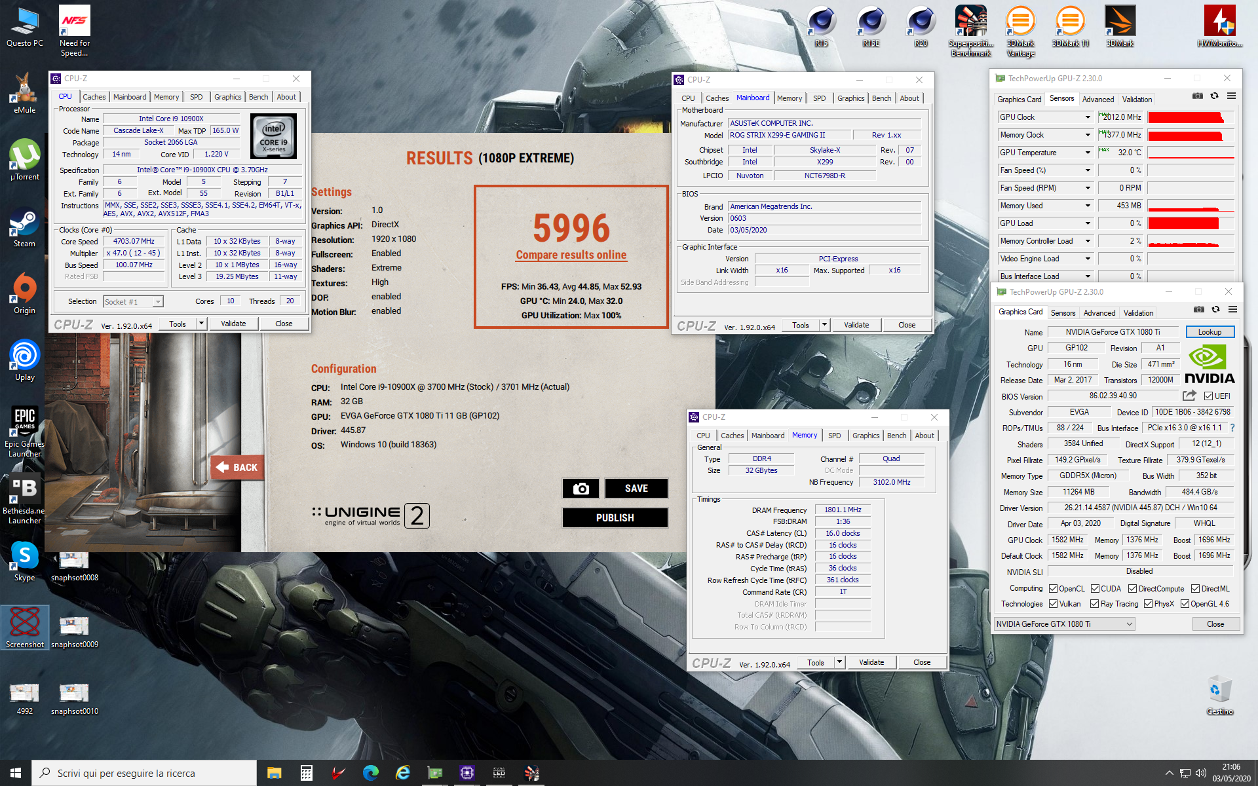Open the Fan Speed (RPM) sensor dropdown
This screenshot has height=786, width=1258.
click(x=1088, y=188)
